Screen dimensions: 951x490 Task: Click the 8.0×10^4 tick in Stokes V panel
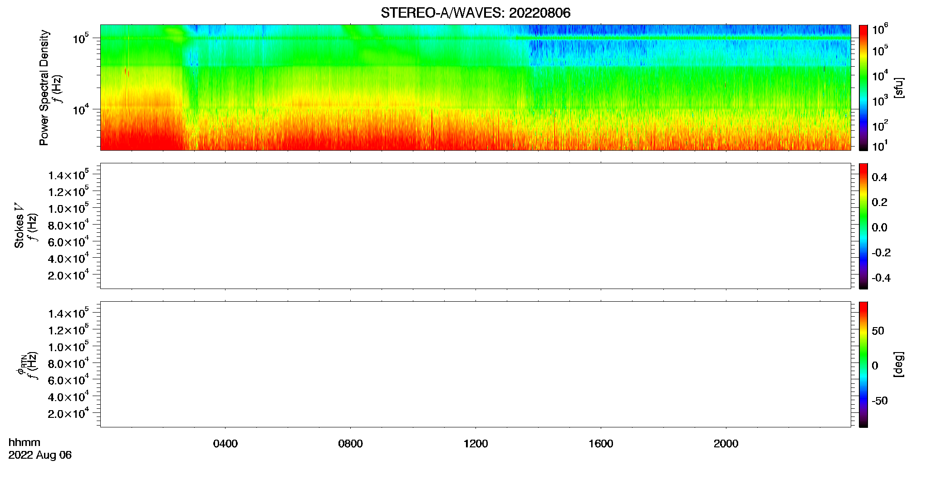coord(69,225)
